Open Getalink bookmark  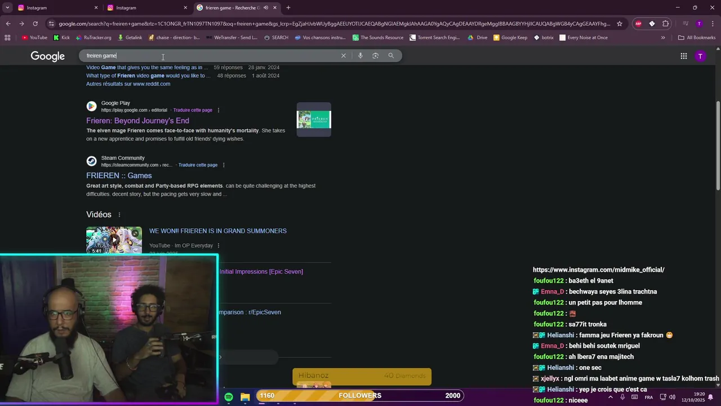[x=130, y=38]
